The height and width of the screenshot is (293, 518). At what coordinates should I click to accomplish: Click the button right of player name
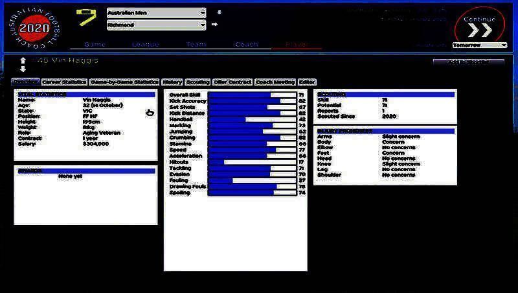(x=468, y=62)
